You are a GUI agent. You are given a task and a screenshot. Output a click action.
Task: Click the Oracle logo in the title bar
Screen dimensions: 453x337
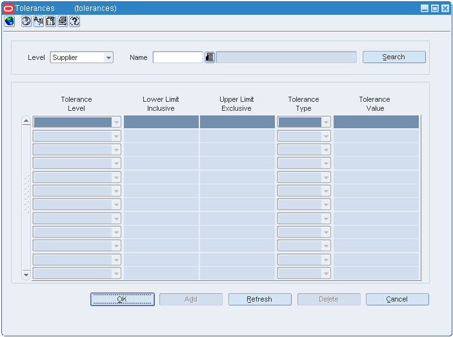pos(8,8)
